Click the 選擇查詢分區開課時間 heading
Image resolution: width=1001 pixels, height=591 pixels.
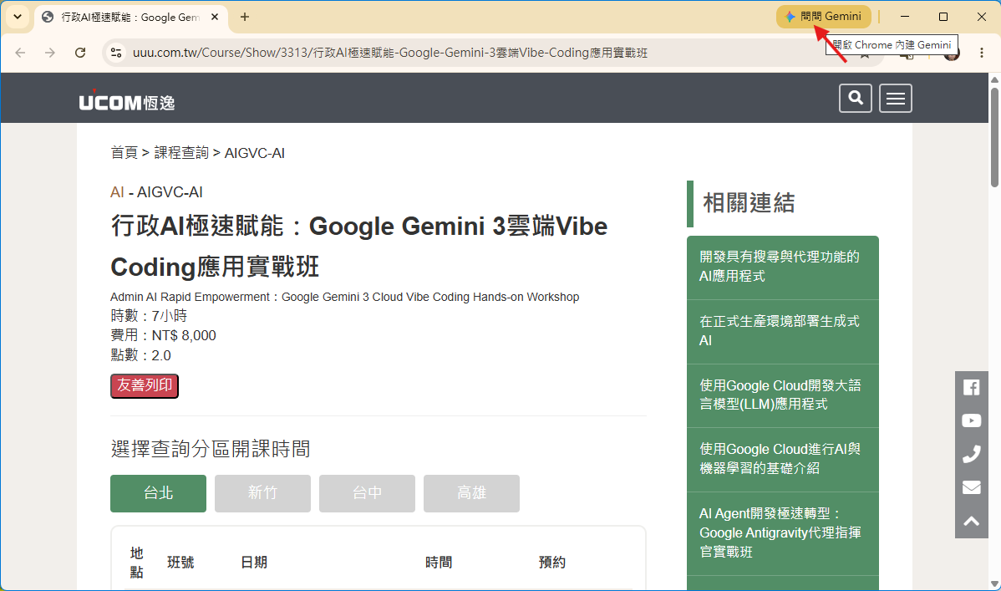pos(211,449)
